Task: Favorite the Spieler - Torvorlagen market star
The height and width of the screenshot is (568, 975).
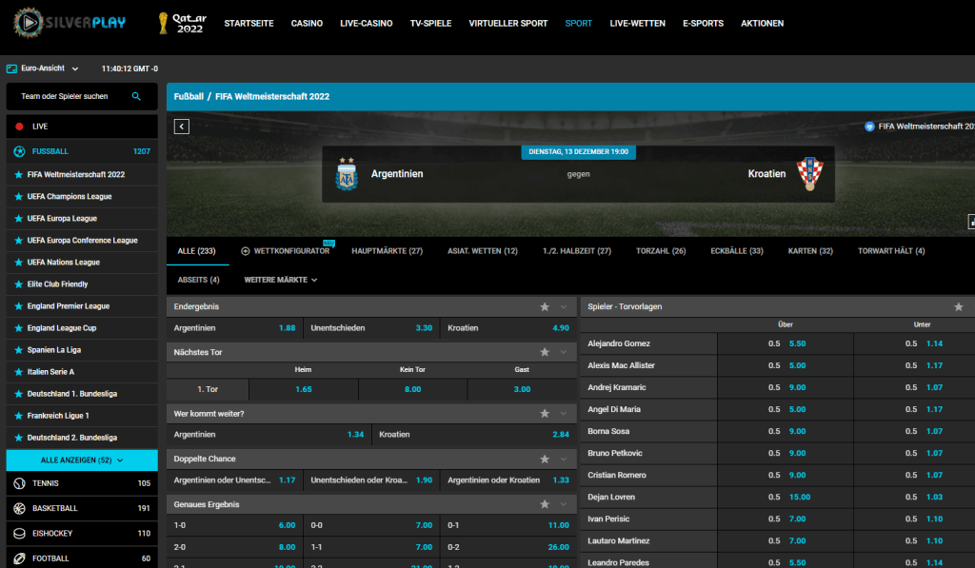Action: click(958, 307)
